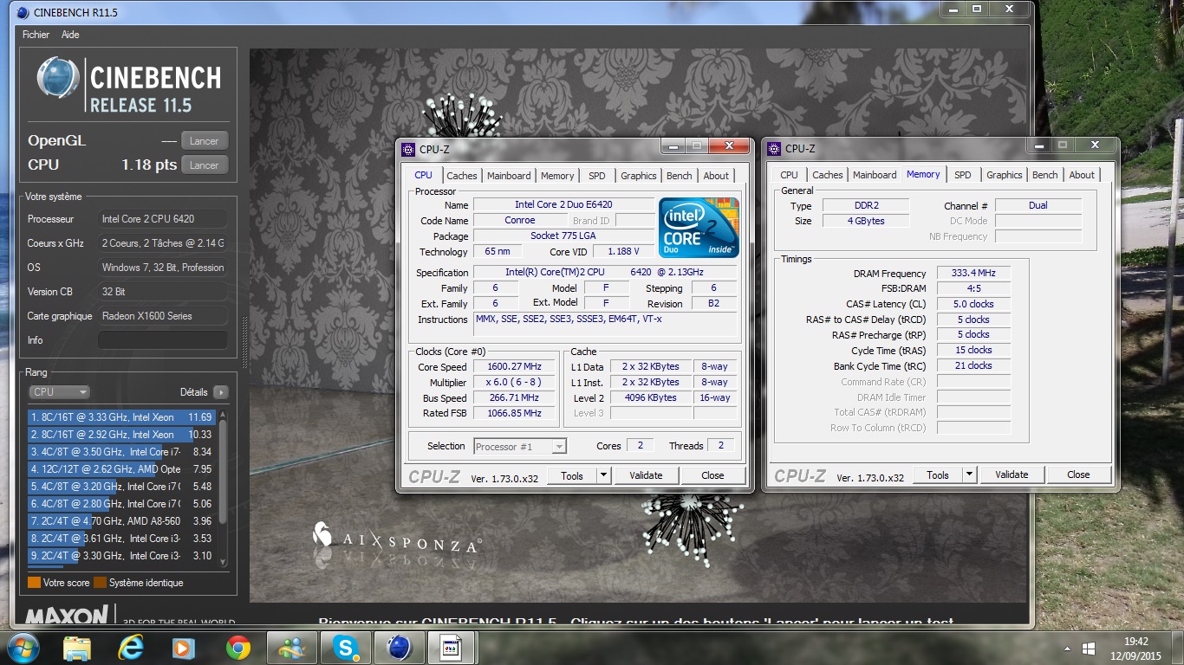Image resolution: width=1184 pixels, height=665 pixels.
Task: Open About tab in CPU-Z Memory window
Action: coord(1082,175)
